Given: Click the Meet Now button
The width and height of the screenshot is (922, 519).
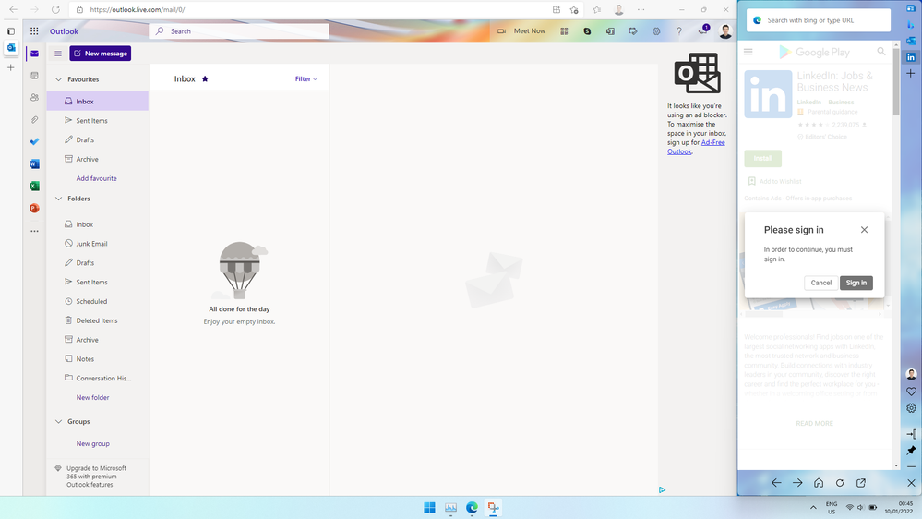Looking at the screenshot, I should point(521,31).
